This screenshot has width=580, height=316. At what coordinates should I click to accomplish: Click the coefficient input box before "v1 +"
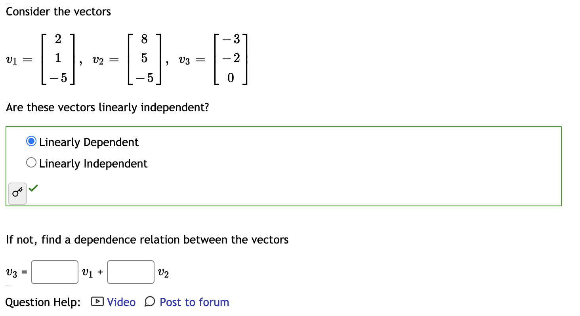click(x=54, y=272)
